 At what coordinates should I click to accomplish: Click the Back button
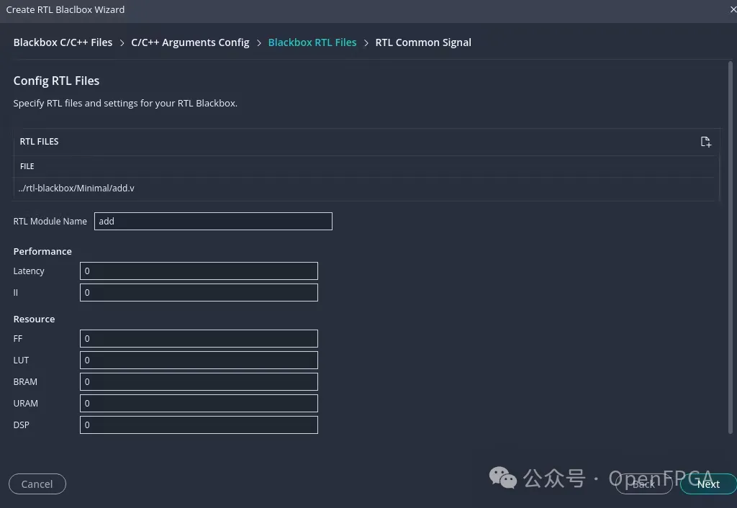pyautogui.click(x=643, y=484)
